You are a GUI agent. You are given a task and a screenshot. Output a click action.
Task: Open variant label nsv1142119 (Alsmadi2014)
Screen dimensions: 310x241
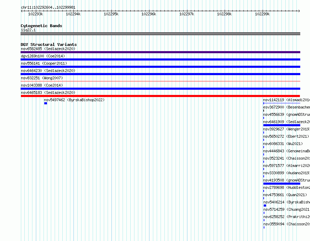(x=286, y=100)
